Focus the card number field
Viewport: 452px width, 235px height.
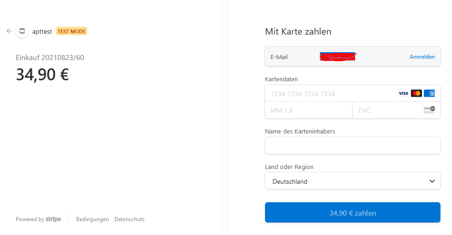click(330, 93)
